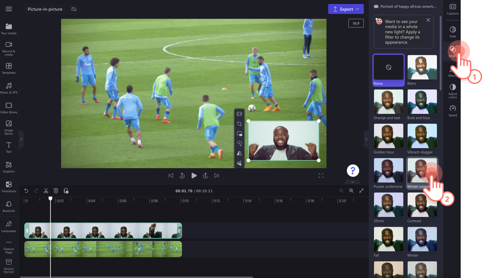Viewport: 482px width, 278px height.
Task: Open Music & SFX library
Action: click(9, 88)
